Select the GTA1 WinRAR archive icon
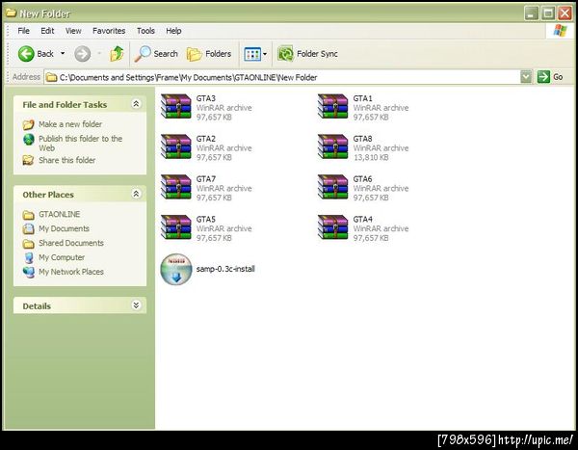Viewport: 578px width, 450px height. 333,106
